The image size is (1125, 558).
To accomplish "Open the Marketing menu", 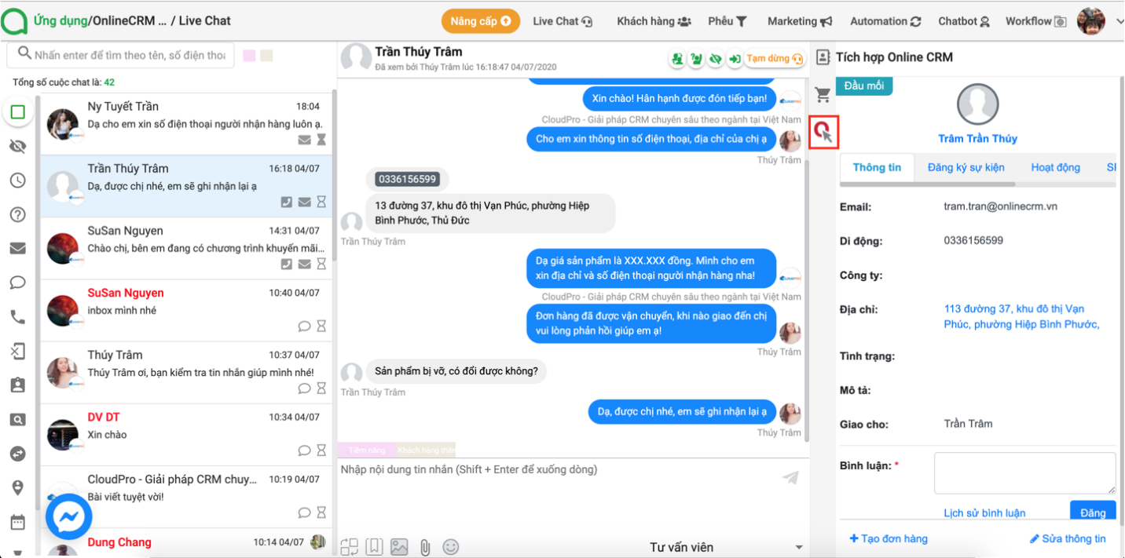I will coord(800,21).
